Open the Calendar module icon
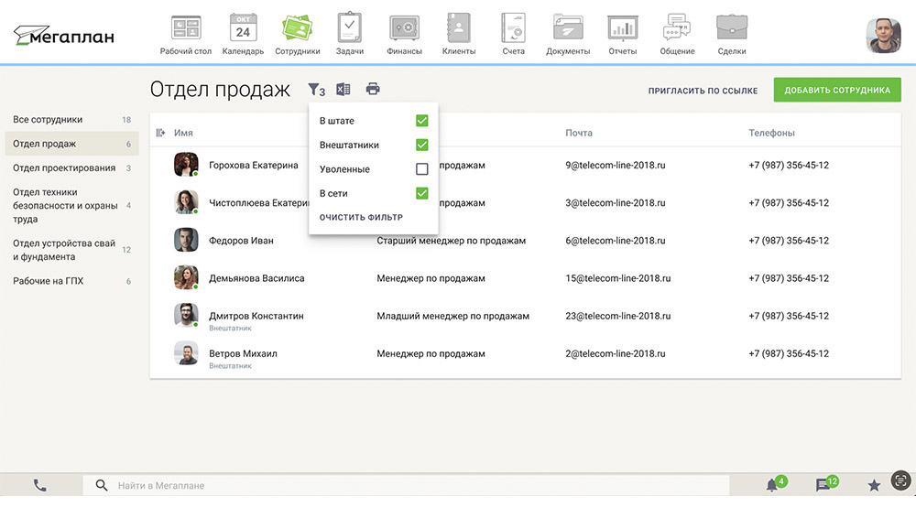916x529 pixels. coord(243,28)
